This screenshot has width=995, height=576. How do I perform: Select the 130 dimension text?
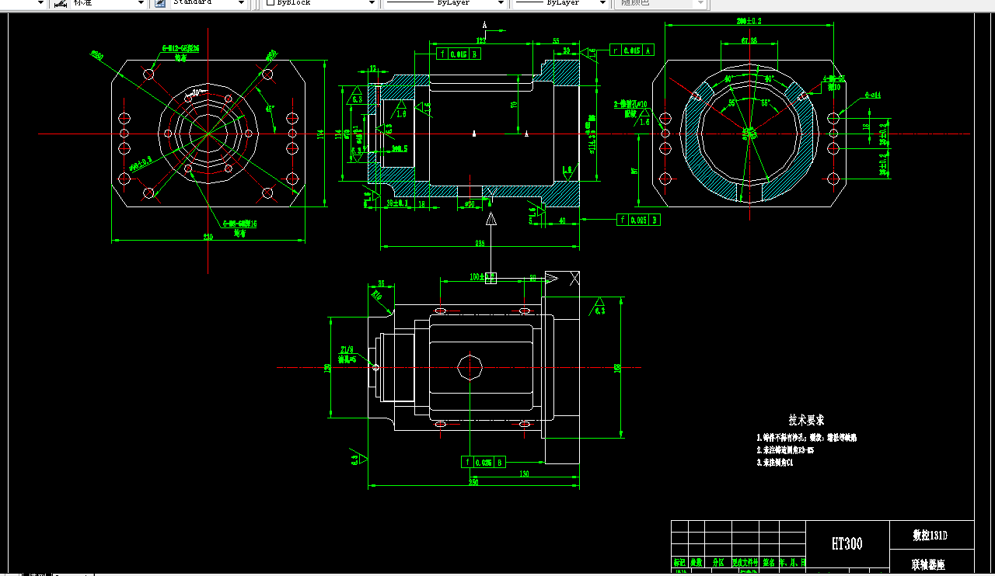point(524,474)
